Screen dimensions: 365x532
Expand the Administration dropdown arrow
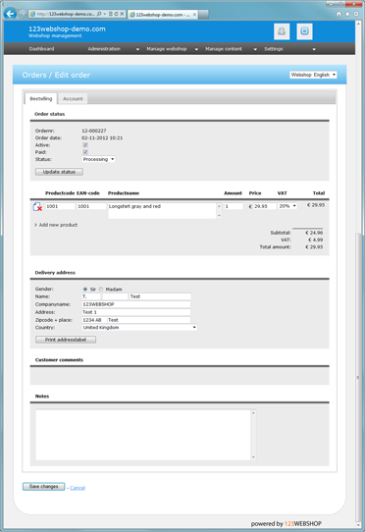(137, 49)
